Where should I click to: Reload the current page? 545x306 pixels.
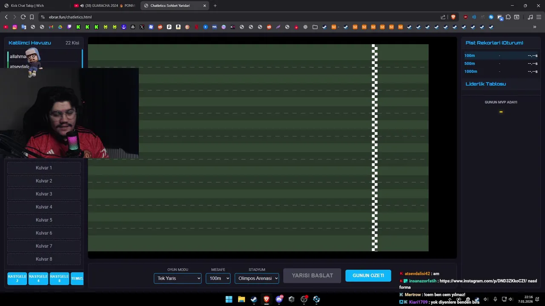click(x=23, y=17)
